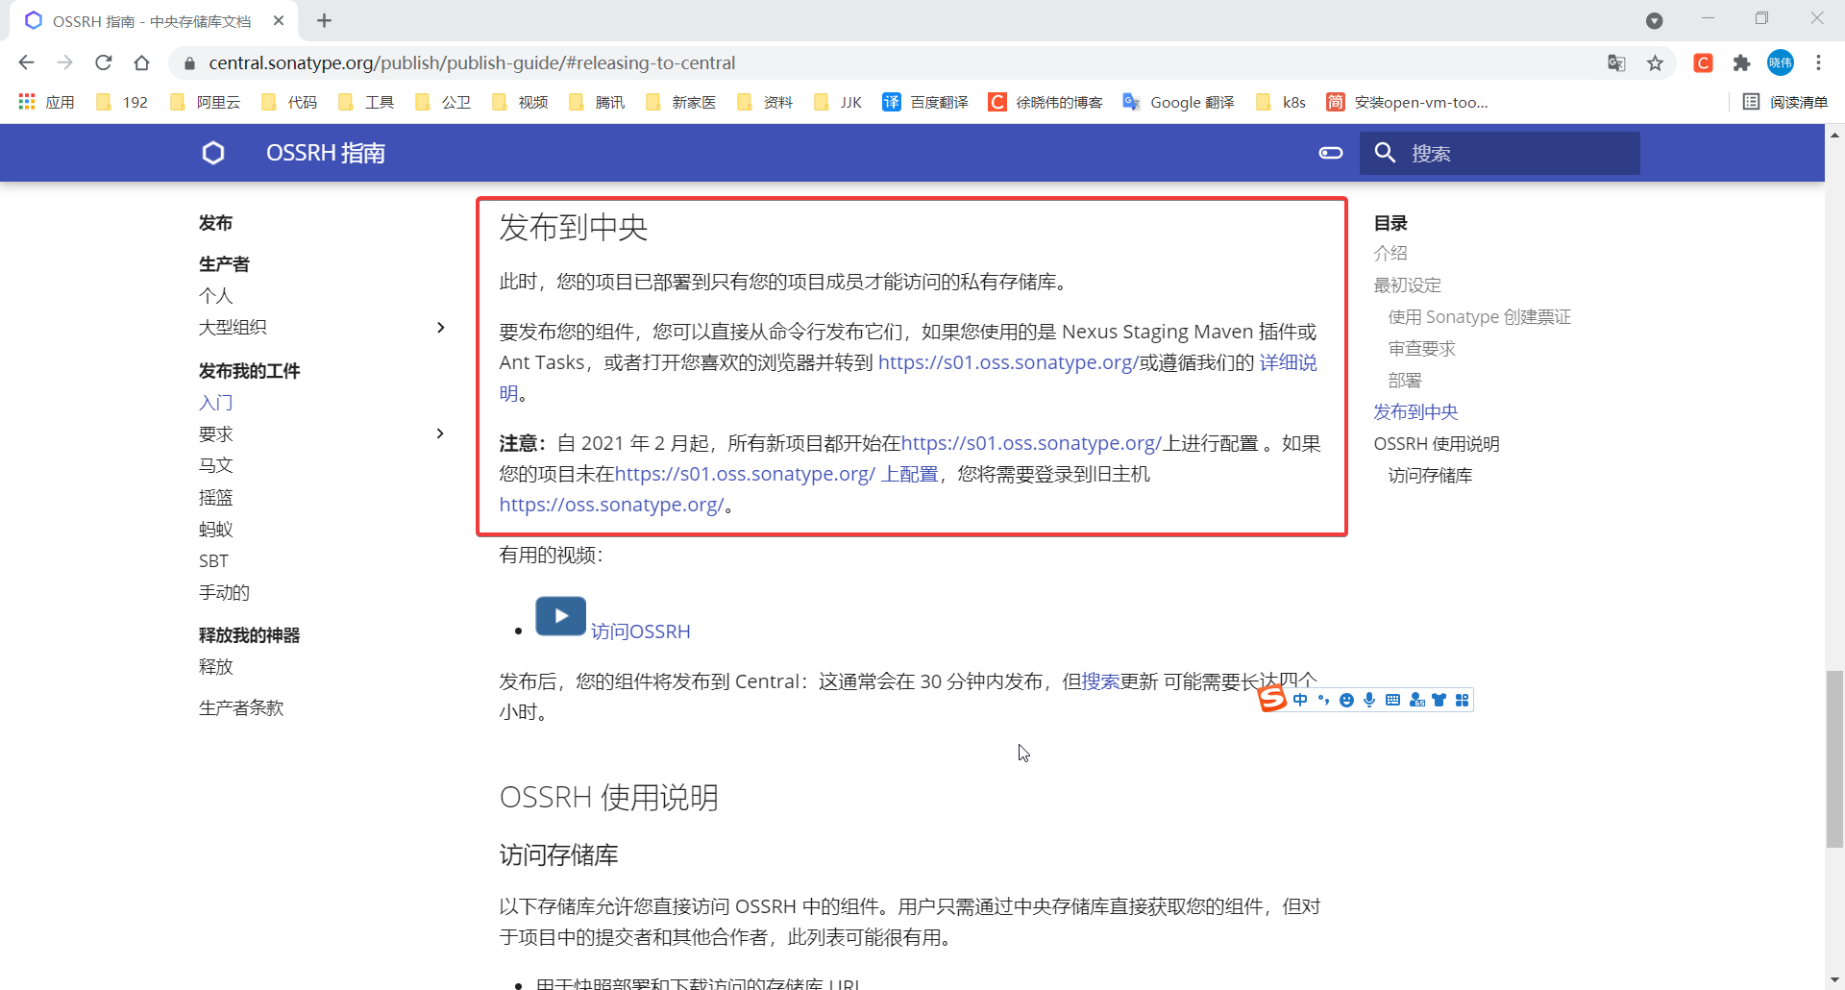Image resolution: width=1845 pixels, height=990 pixels.
Task: Open the 手动的 sidebar item
Action: click(224, 593)
